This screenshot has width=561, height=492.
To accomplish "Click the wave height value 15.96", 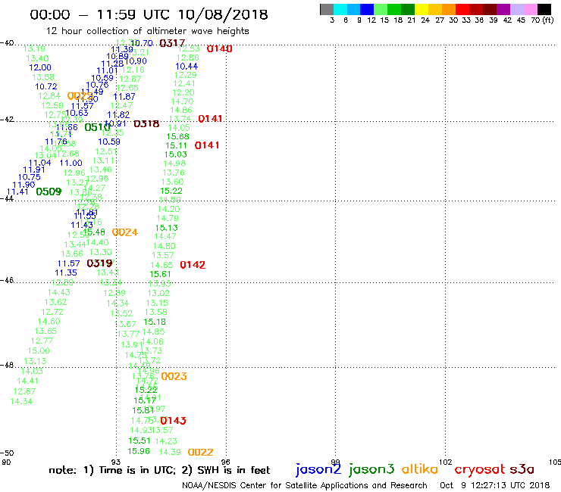I will (139, 451).
